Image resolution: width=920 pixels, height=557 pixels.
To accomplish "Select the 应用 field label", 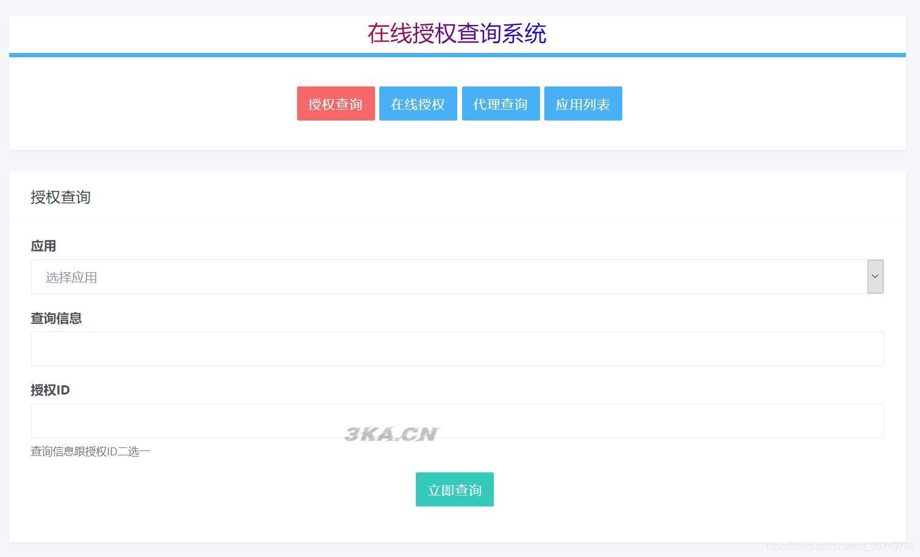I will point(43,246).
